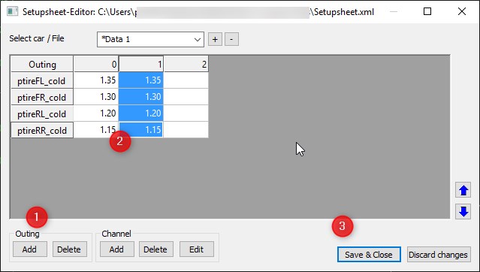This screenshot has height=272, width=480.
Task: Click the blue down arrow icon
Action: click(463, 211)
